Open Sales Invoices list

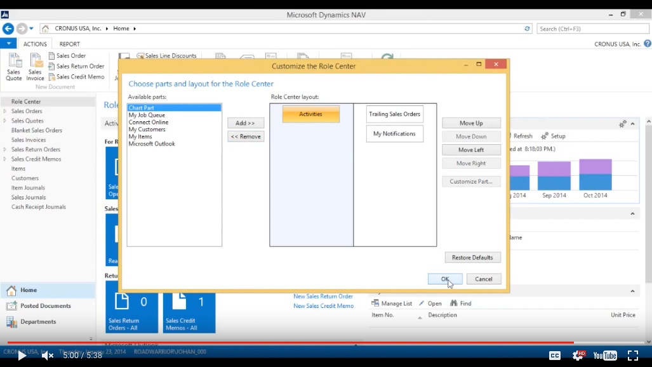[x=29, y=140]
